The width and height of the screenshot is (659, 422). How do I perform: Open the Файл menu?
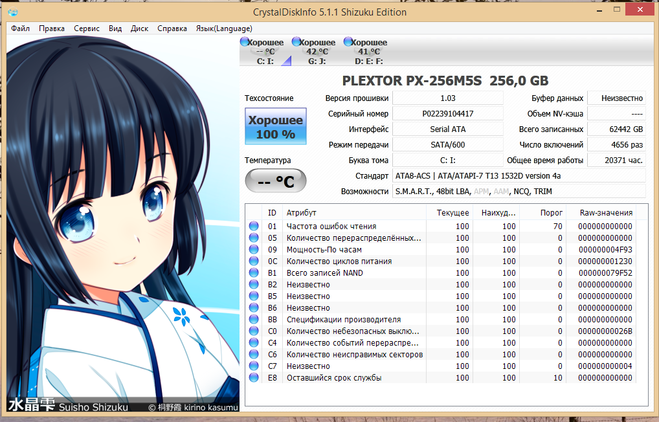coord(20,28)
